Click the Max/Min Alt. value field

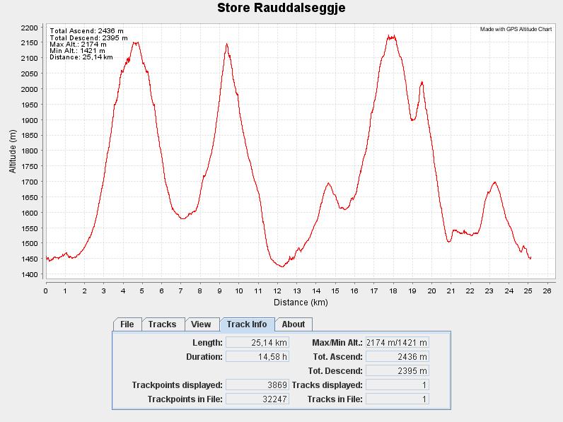pos(397,343)
